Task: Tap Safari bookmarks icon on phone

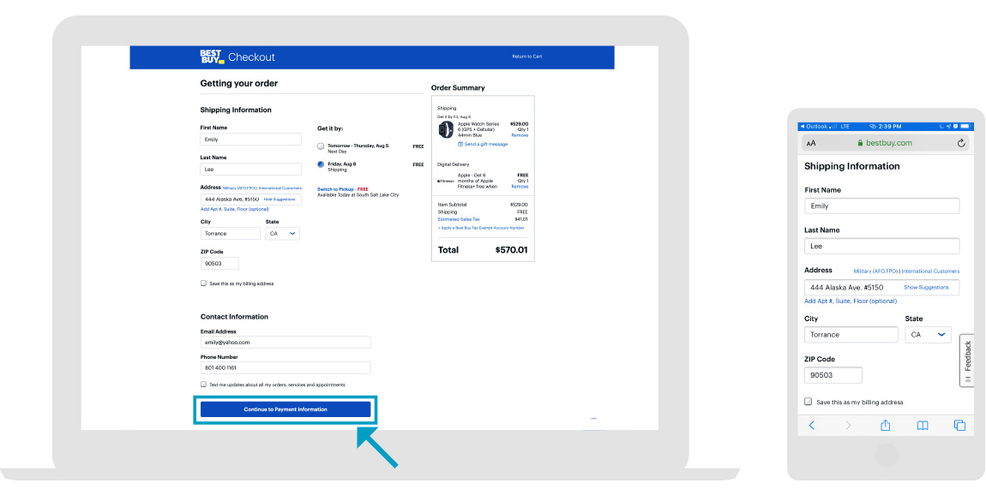Action: click(923, 426)
